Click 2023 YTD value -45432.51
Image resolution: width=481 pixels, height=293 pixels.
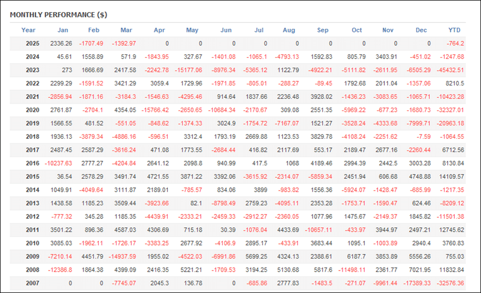tap(451, 70)
